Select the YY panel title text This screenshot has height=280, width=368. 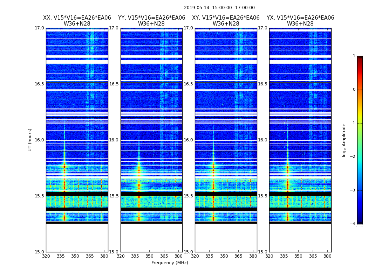(151, 21)
